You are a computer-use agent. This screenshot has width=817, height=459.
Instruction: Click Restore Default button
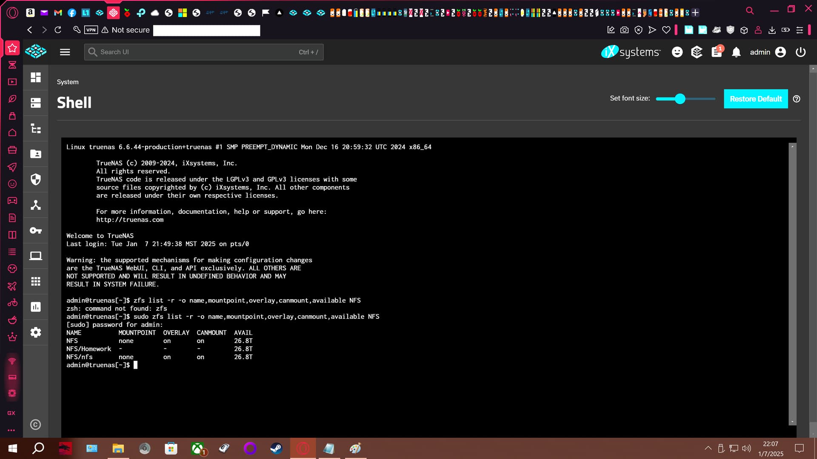click(756, 99)
